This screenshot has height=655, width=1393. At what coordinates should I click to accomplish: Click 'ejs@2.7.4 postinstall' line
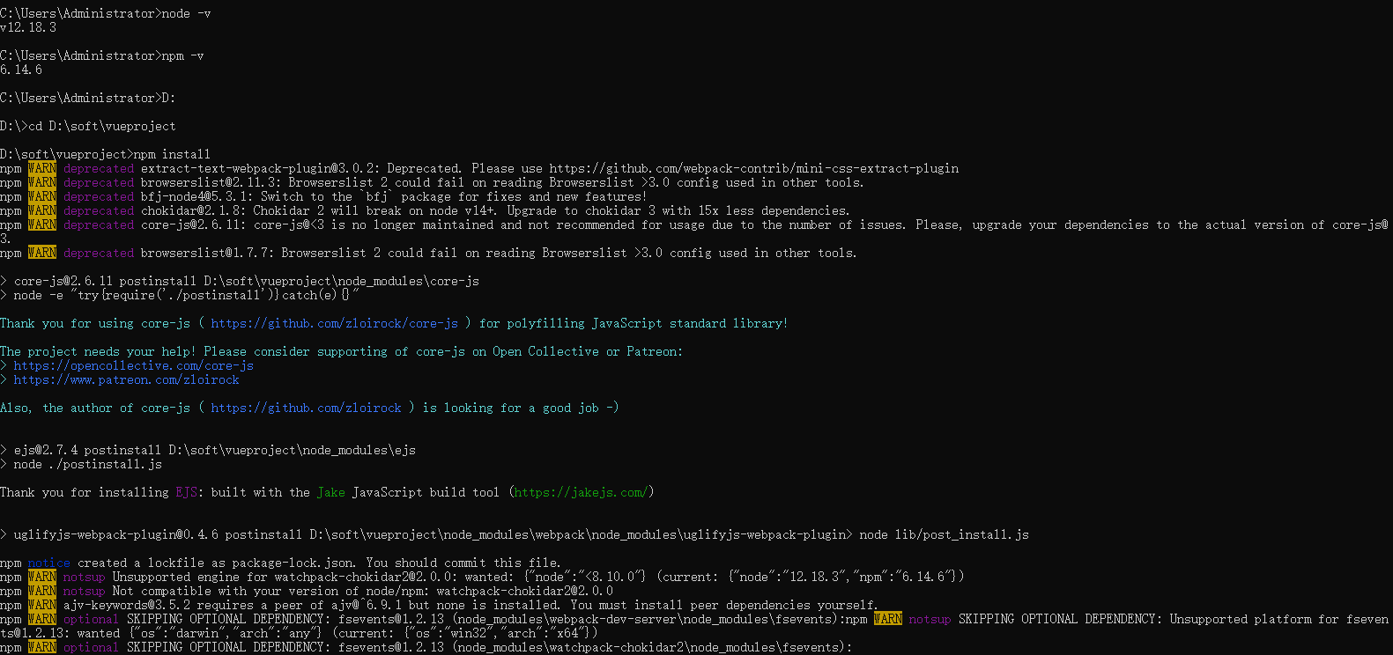coord(208,450)
